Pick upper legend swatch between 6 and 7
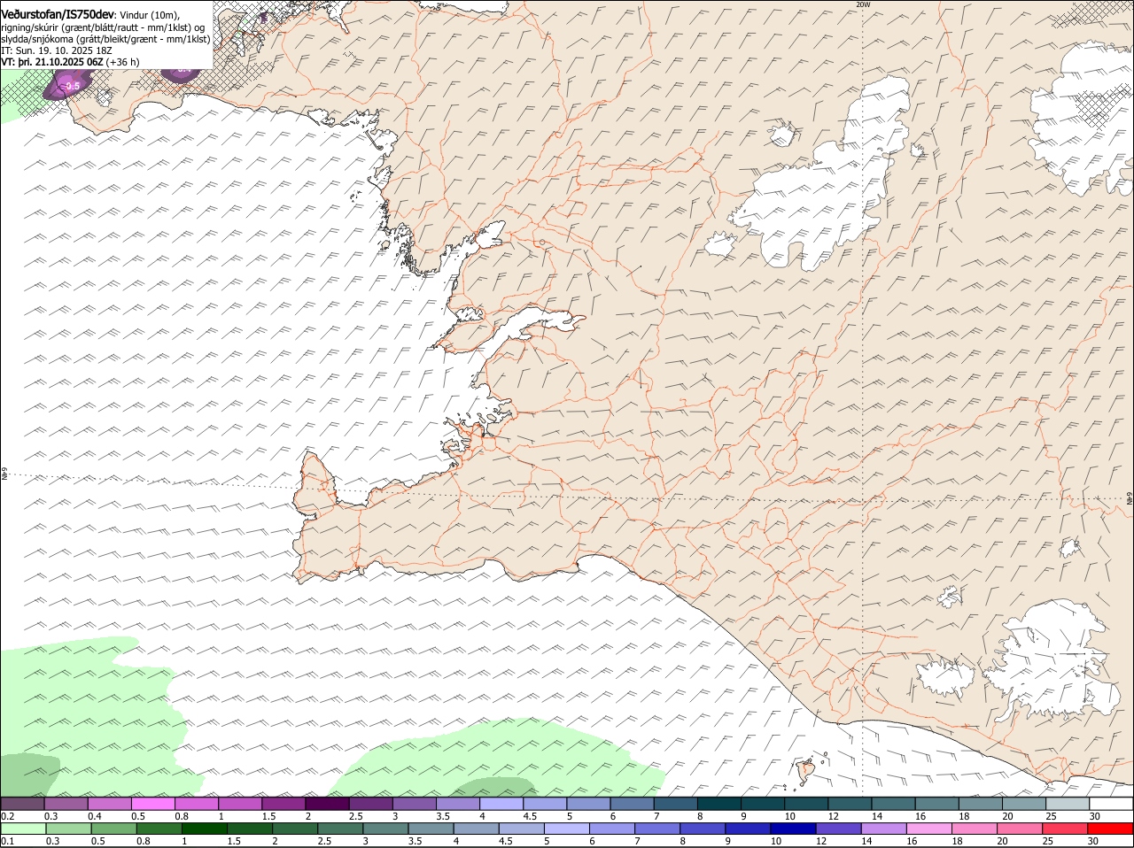Screen dimensions: 1134x848 click(633, 804)
